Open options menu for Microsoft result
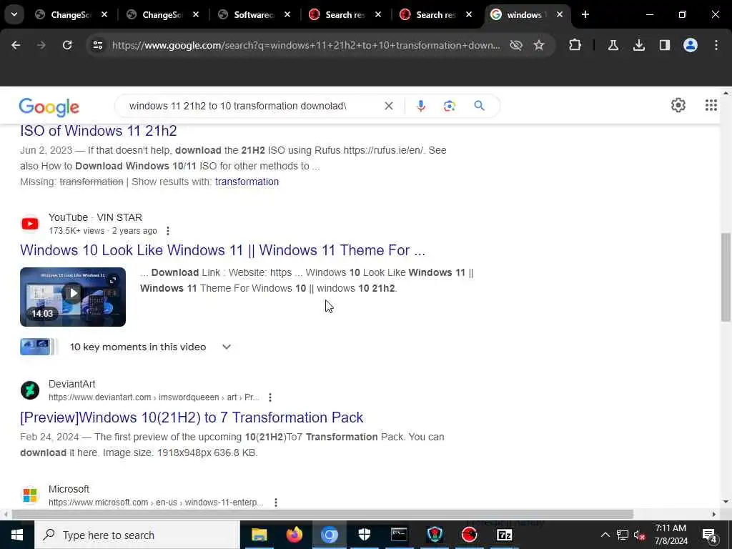Image resolution: width=732 pixels, height=549 pixels. 276,503
